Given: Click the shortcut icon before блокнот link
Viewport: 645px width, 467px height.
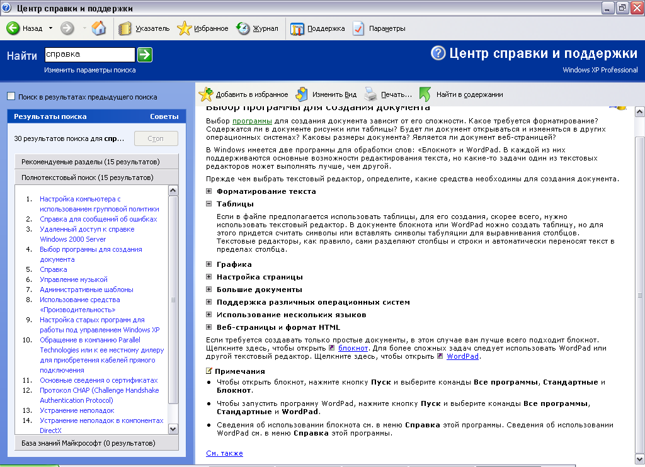Looking at the screenshot, I should 331,348.
